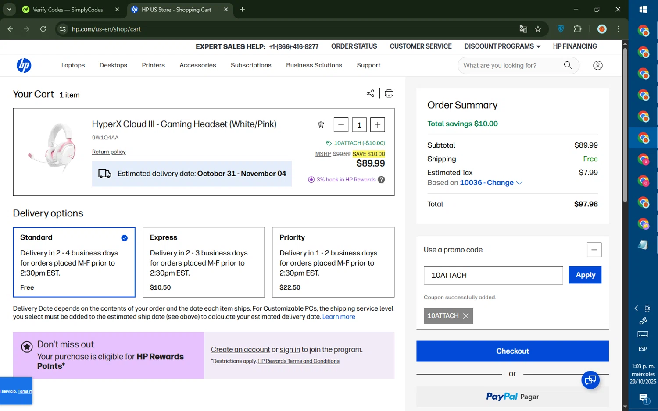Image resolution: width=658 pixels, height=411 pixels.
Task: Expand the Discount Programs dropdown
Action: click(x=502, y=46)
